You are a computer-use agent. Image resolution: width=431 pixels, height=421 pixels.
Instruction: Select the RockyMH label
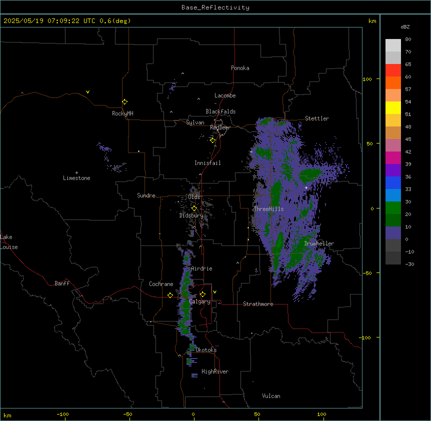click(122, 113)
